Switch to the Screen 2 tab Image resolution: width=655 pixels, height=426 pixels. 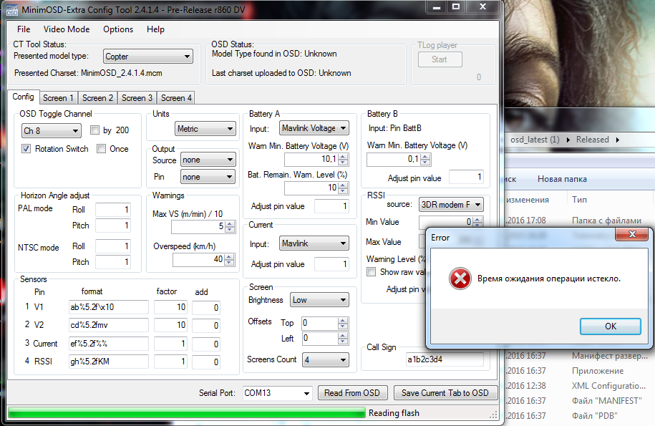tap(97, 98)
